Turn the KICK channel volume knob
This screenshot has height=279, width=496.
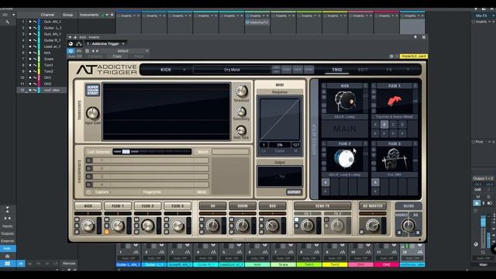point(88,226)
